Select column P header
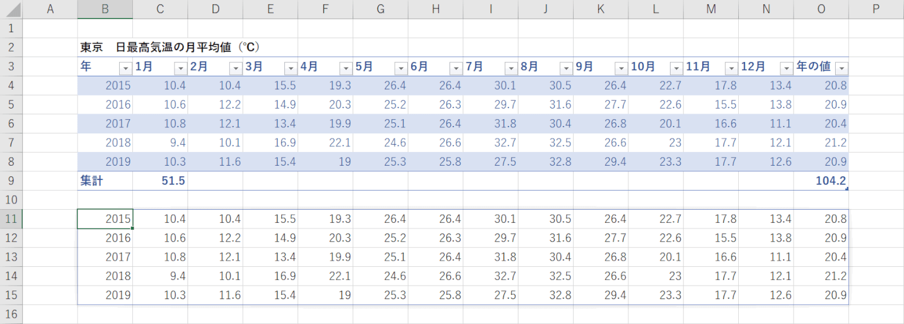Screen dimensions: 904x324 tap(876, 9)
